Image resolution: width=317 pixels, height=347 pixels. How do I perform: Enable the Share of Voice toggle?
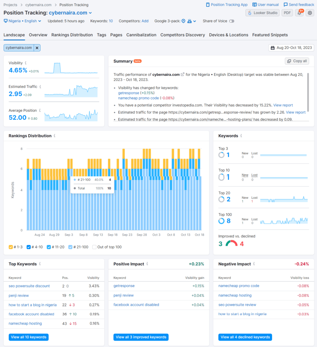click(x=231, y=21)
